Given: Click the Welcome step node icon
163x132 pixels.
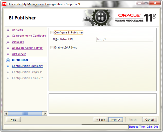Looking at the screenshot, I should click(8, 30).
